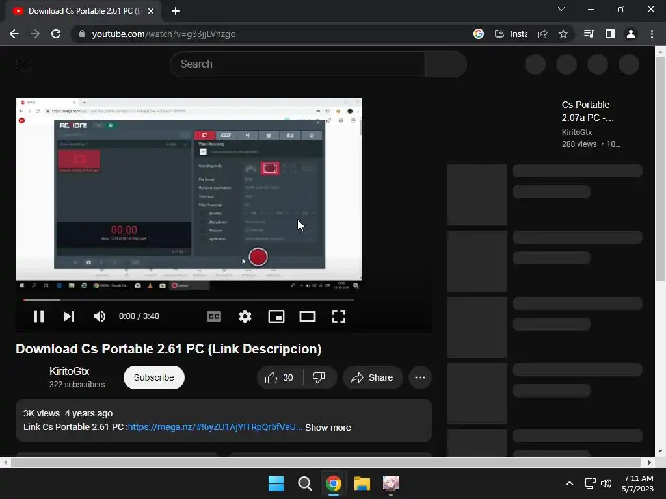This screenshot has height=499, width=666.
Task: Open the anime avatar app on taskbar
Action: click(391, 483)
